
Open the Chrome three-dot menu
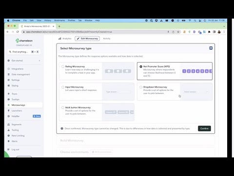pyautogui.click(x=224, y=32)
